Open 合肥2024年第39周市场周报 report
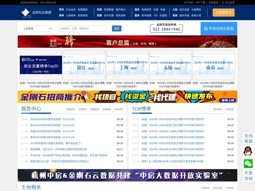The image size is (255, 191). click(x=52, y=131)
